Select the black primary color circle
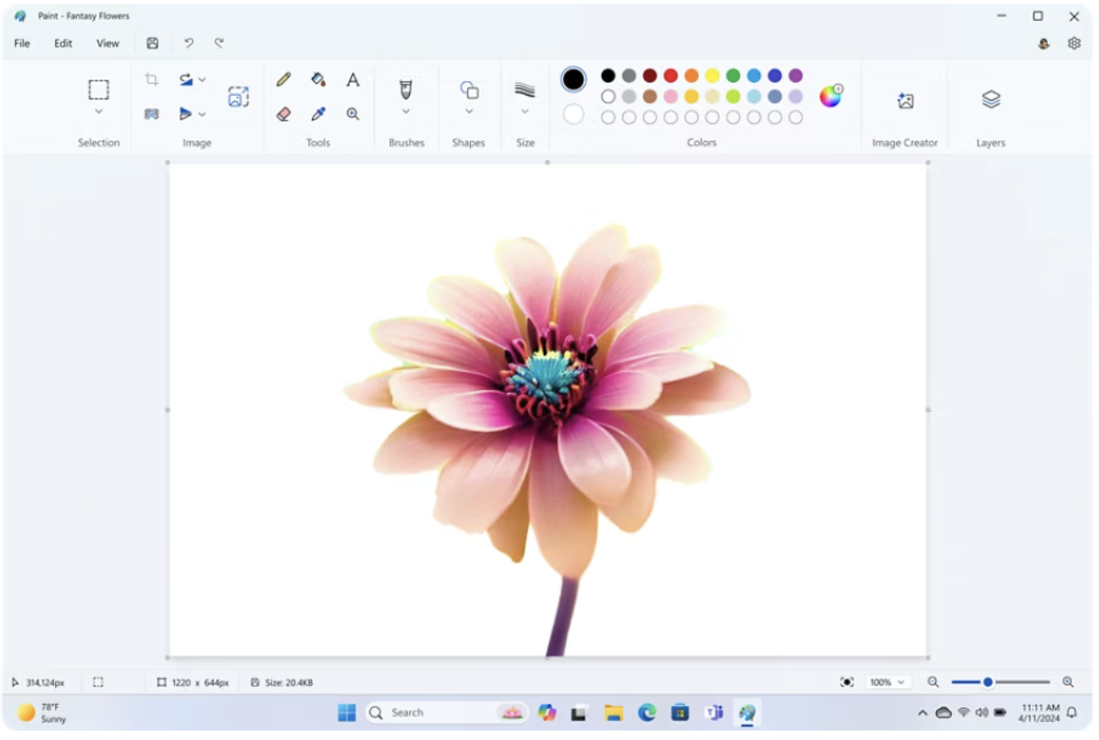The width and height of the screenshot is (1099, 740). [573, 80]
